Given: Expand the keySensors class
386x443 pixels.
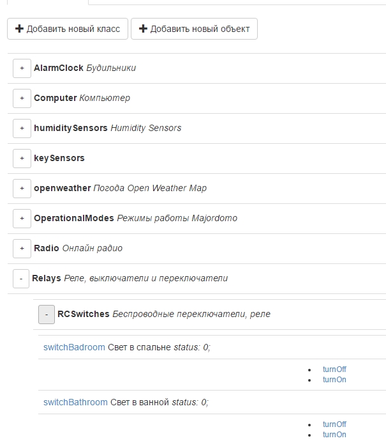Looking at the screenshot, I should [x=22, y=158].
